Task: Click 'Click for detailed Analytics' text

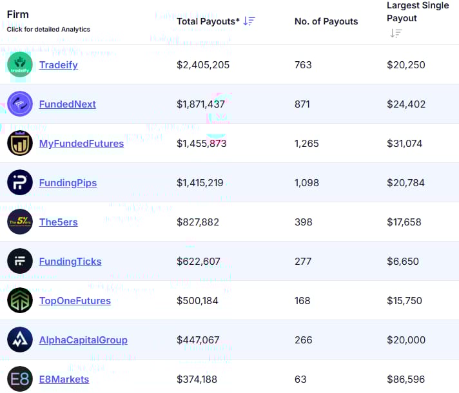Action: pyautogui.click(x=48, y=29)
